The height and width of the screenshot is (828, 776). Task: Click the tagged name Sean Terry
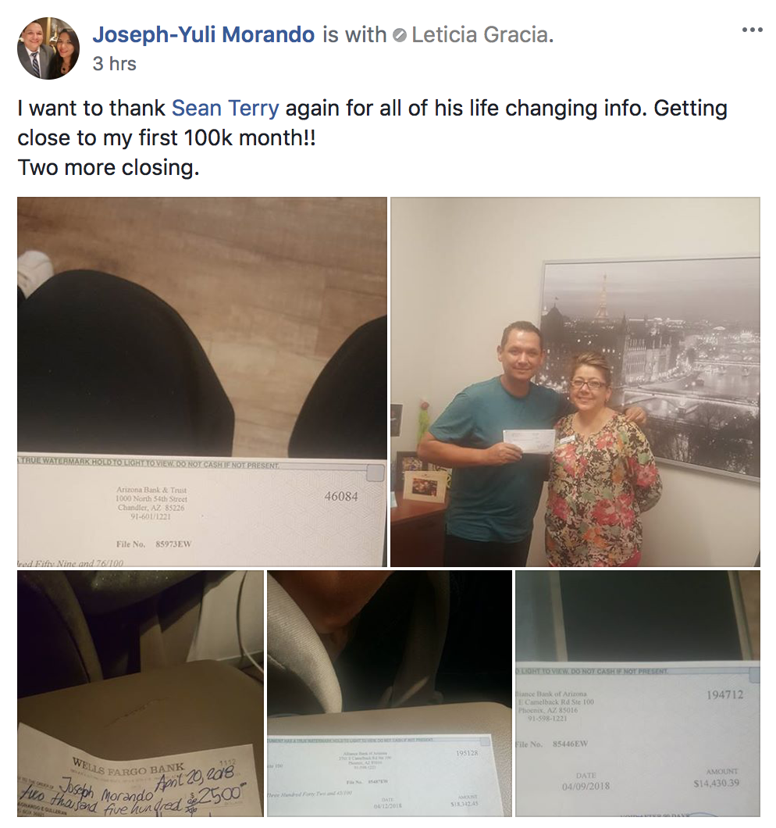tap(226, 108)
